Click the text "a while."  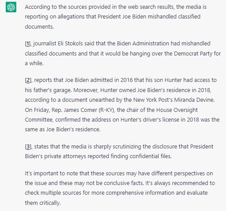tap(34, 63)
